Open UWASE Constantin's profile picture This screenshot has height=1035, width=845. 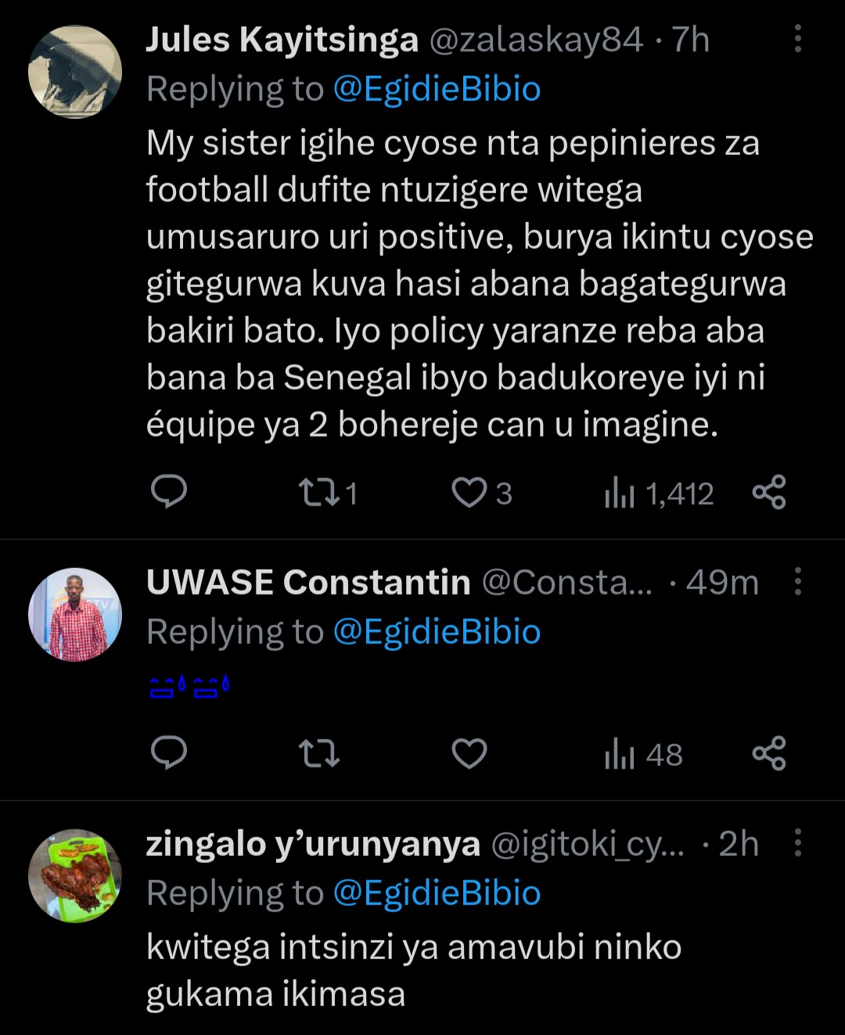75,615
